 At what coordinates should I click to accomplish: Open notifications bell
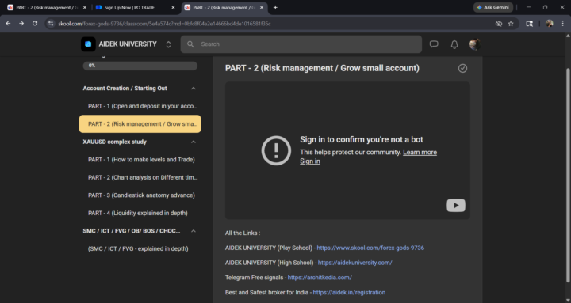[454, 44]
